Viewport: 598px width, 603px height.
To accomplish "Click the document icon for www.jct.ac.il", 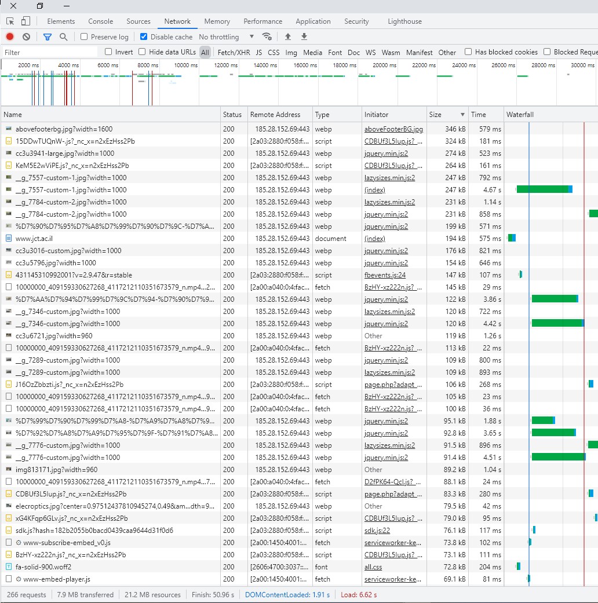I will coord(9,239).
